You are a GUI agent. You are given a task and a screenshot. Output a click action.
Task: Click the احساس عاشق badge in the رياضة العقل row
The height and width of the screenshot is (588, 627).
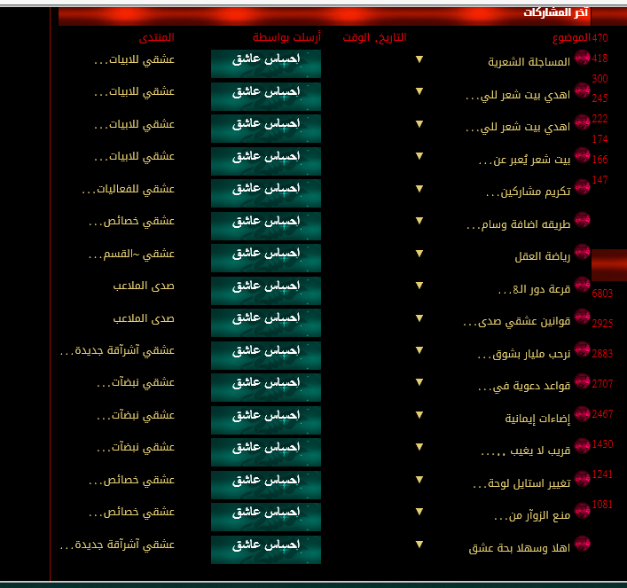[x=266, y=258]
